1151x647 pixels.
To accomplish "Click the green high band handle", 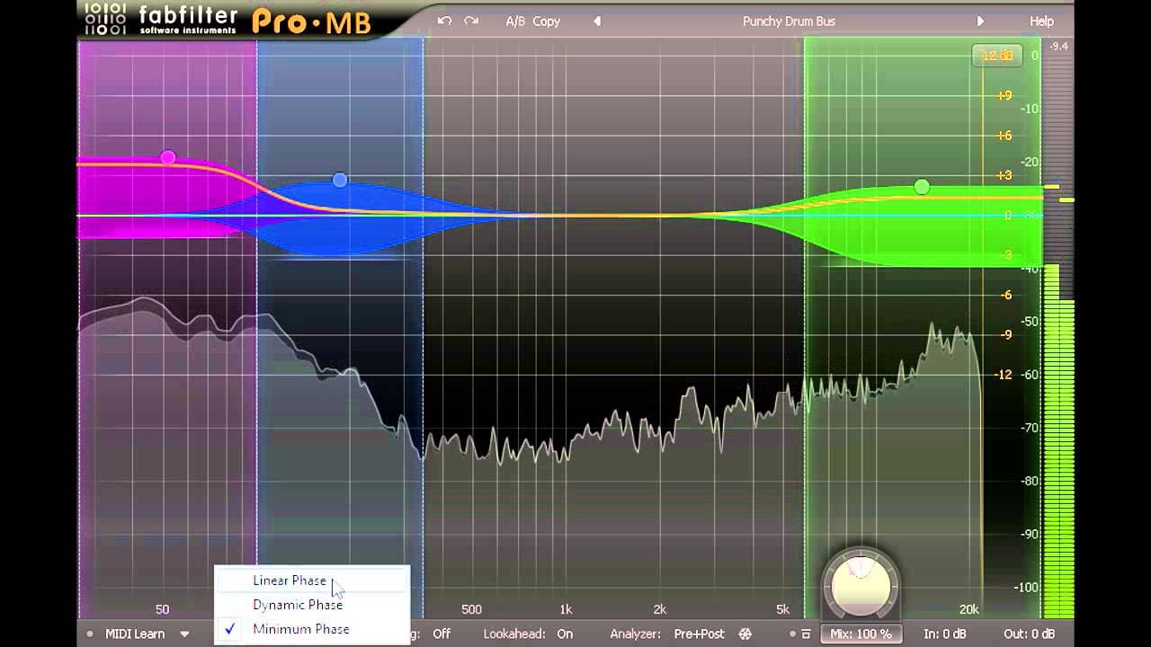I will (x=922, y=187).
